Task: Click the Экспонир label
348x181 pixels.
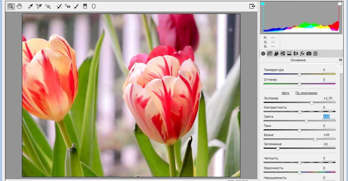Action: click(271, 98)
